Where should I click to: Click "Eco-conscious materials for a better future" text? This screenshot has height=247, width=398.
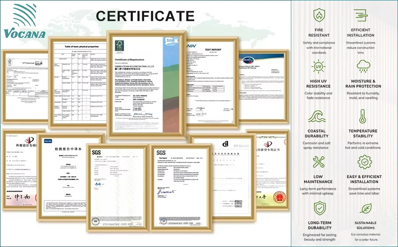(x=366, y=237)
